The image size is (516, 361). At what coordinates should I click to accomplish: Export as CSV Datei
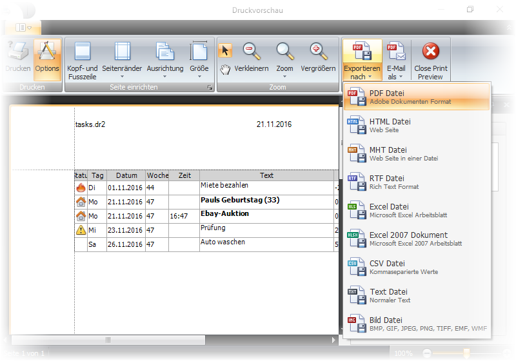pos(417,267)
